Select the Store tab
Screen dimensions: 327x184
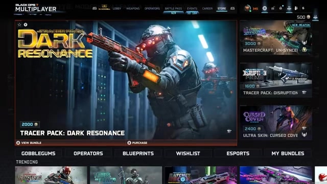click(x=221, y=9)
